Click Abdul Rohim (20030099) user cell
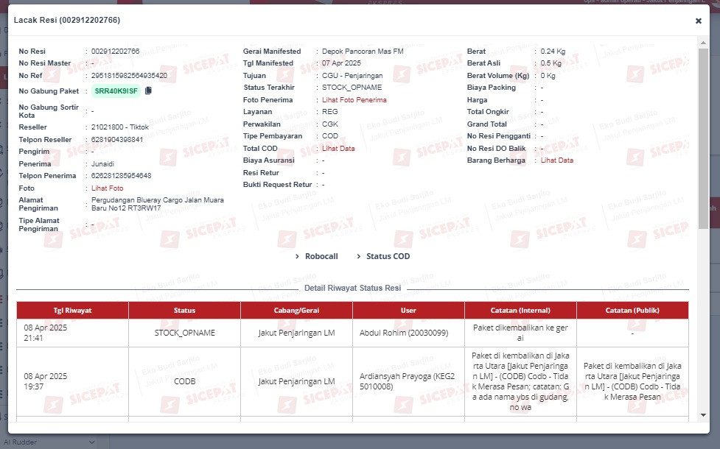This screenshot has height=449, width=720. pyautogui.click(x=408, y=333)
